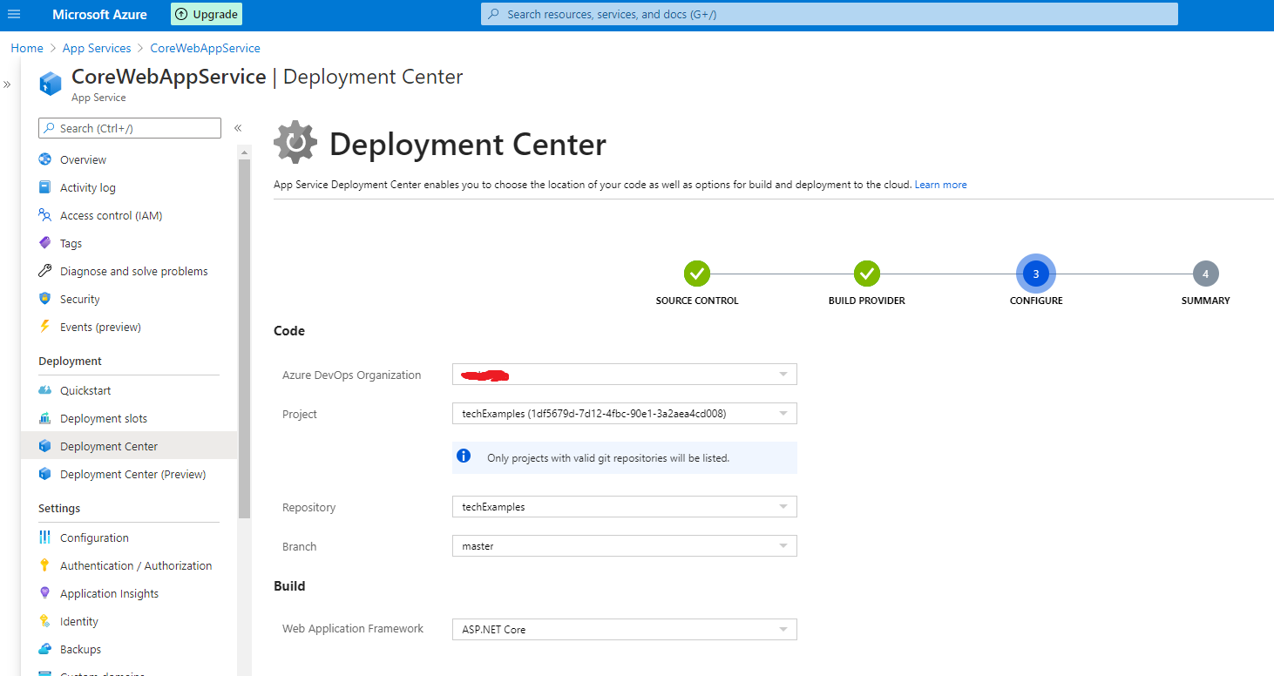Screen dimensions: 1274x676
Task: Open App Services breadcrumb
Action: coord(97,48)
